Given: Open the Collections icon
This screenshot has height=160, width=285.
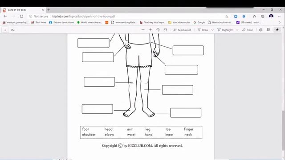Looking at the screenshot, I should pyautogui.click(x=263, y=16).
